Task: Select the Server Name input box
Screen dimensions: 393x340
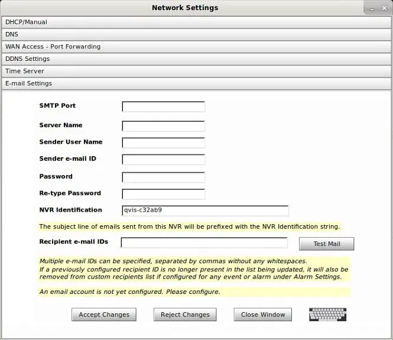Action: point(164,126)
